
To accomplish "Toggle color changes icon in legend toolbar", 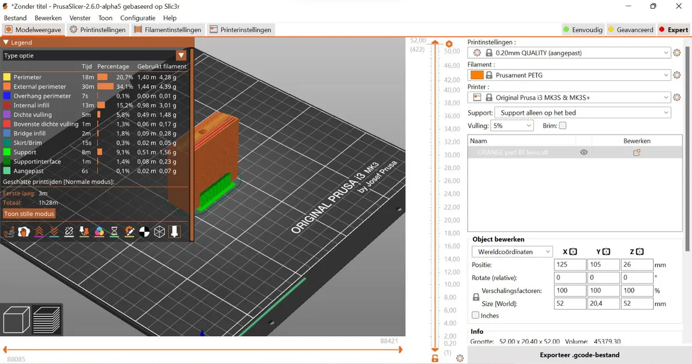I will [100, 232].
